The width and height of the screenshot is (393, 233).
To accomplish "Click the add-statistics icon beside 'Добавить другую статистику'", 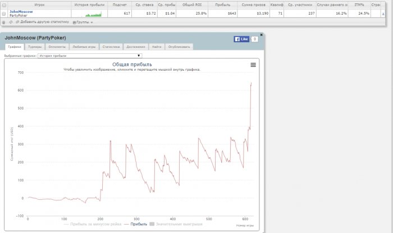I will coord(10,22).
